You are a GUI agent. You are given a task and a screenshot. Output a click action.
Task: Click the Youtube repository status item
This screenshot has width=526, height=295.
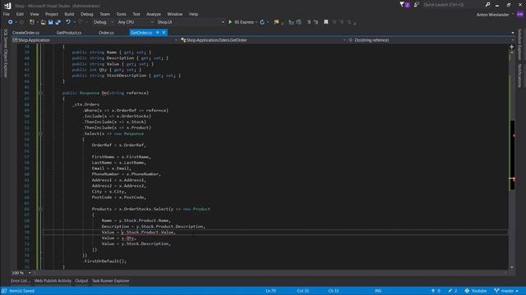point(476,291)
